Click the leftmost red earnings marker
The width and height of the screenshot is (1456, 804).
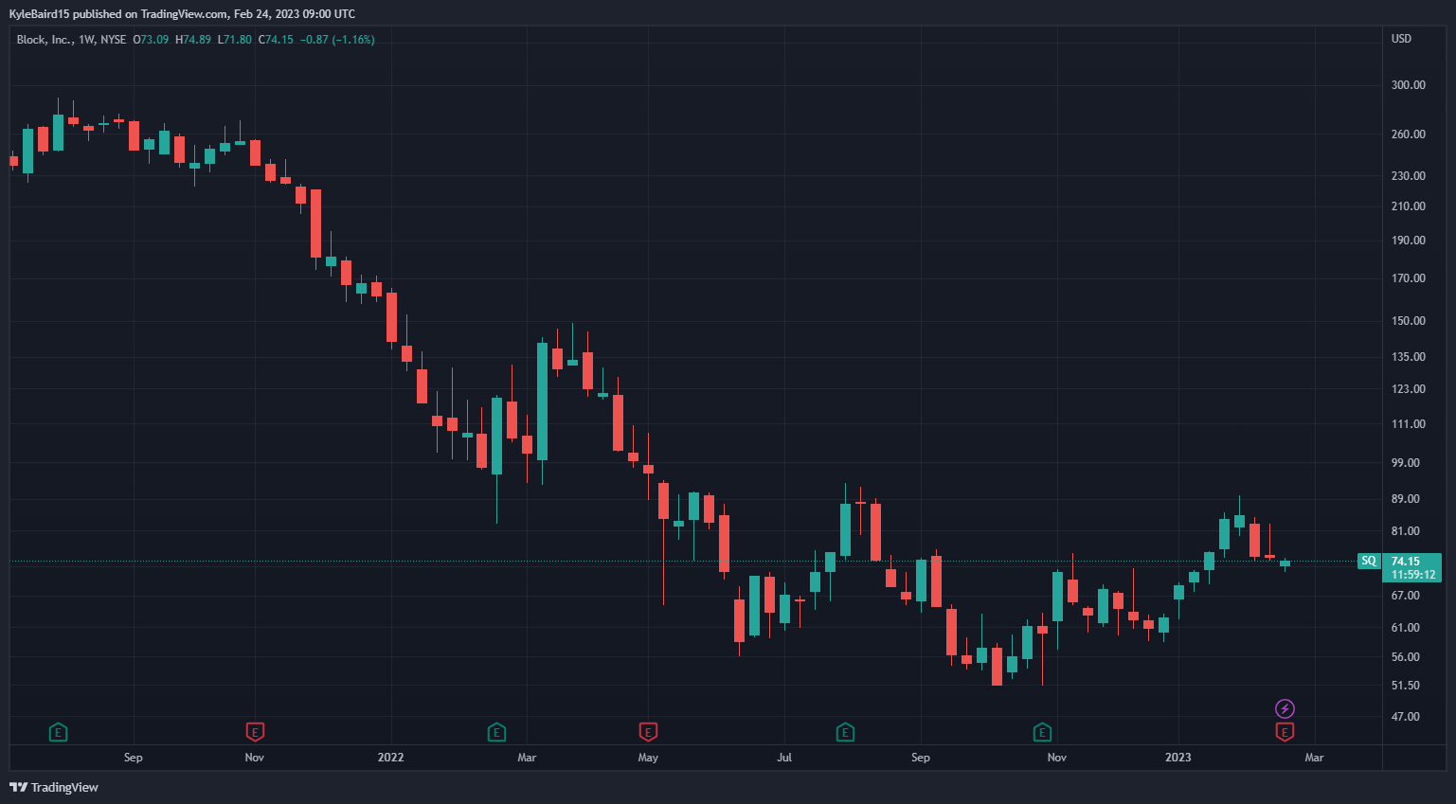coord(255,732)
